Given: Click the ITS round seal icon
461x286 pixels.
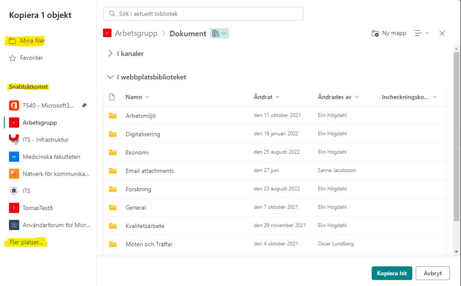Looking at the screenshot, I should click(x=14, y=190).
